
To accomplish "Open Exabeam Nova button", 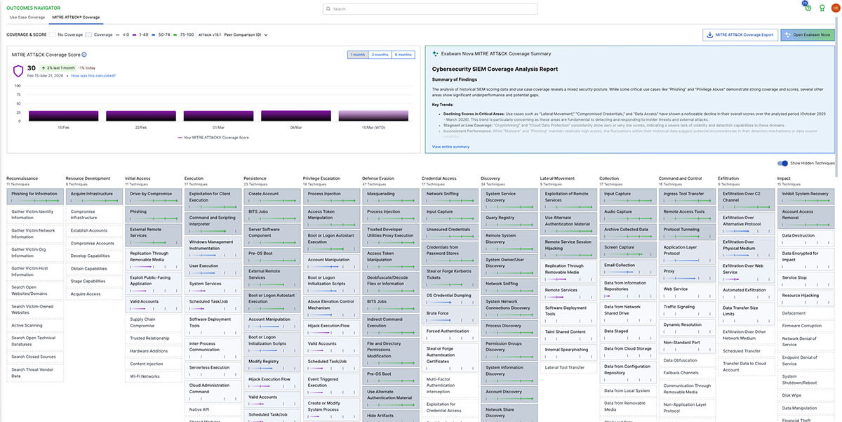I will pos(808,34).
